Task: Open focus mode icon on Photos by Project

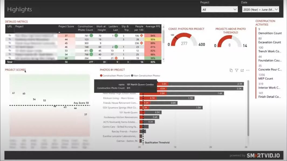Action: click(242, 70)
